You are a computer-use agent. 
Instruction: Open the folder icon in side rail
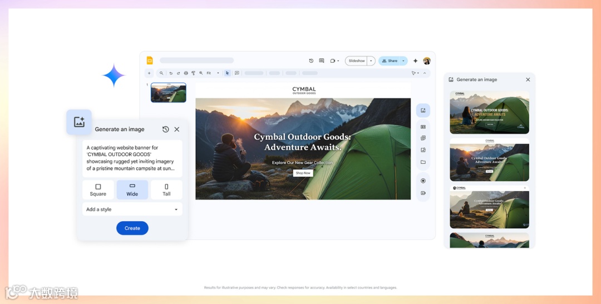click(423, 162)
